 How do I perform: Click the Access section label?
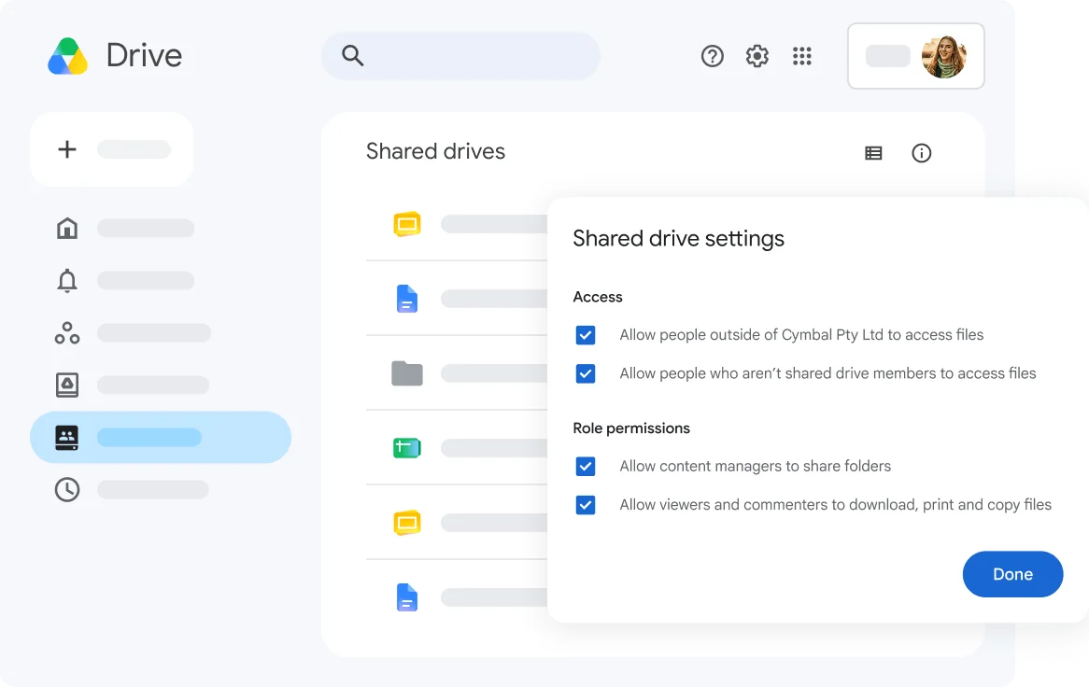(598, 297)
